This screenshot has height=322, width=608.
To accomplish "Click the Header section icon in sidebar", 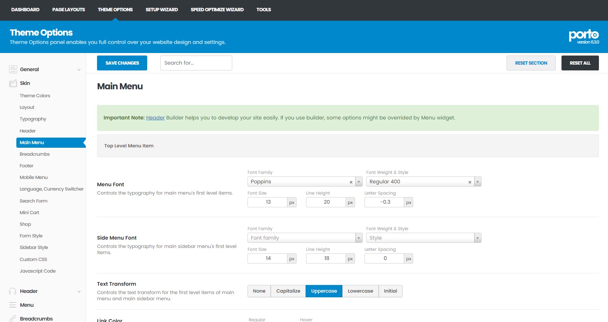I will coord(13,291).
